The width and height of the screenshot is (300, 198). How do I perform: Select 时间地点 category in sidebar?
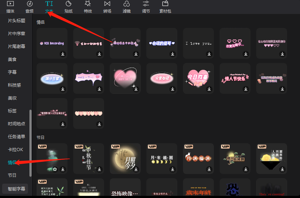pos(17,124)
